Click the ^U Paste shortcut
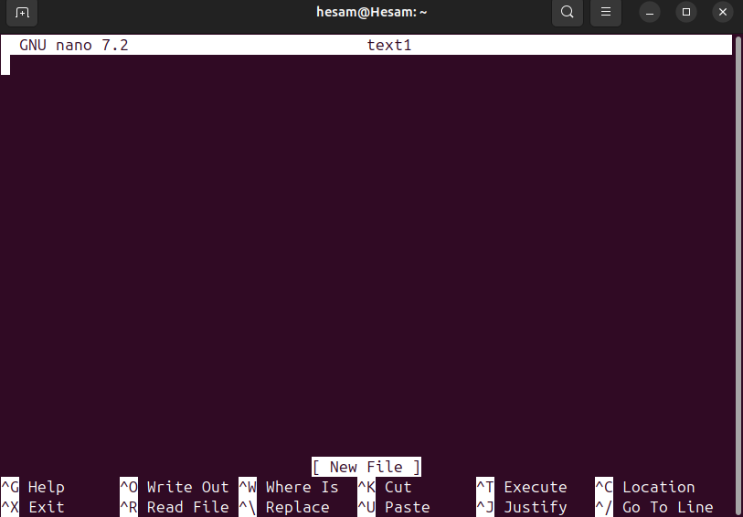The height and width of the screenshot is (517, 743). (x=394, y=507)
